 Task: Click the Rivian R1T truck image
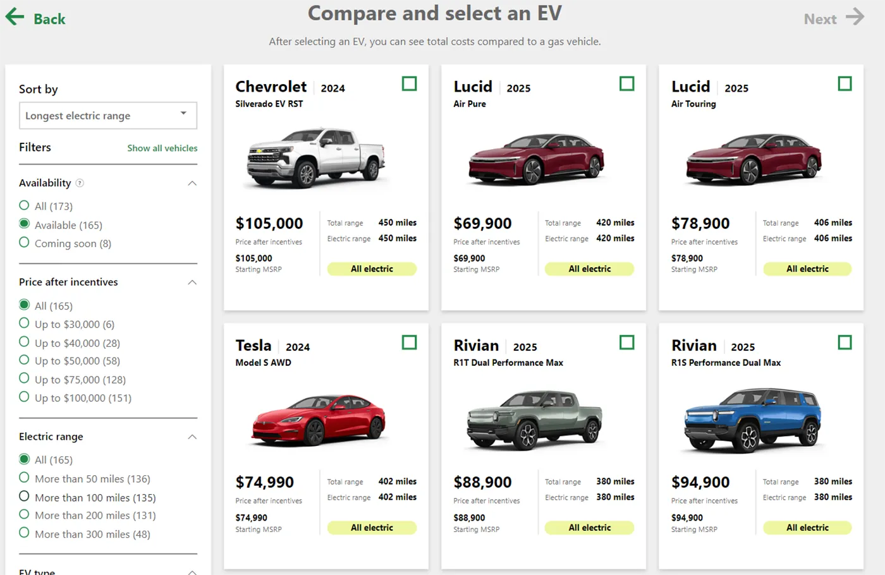point(535,418)
